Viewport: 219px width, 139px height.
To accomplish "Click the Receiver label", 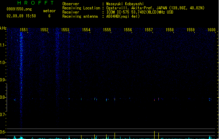I will click(x=71, y=12).
